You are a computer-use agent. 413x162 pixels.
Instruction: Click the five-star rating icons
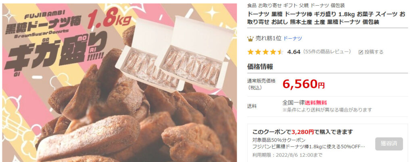coord(265,52)
